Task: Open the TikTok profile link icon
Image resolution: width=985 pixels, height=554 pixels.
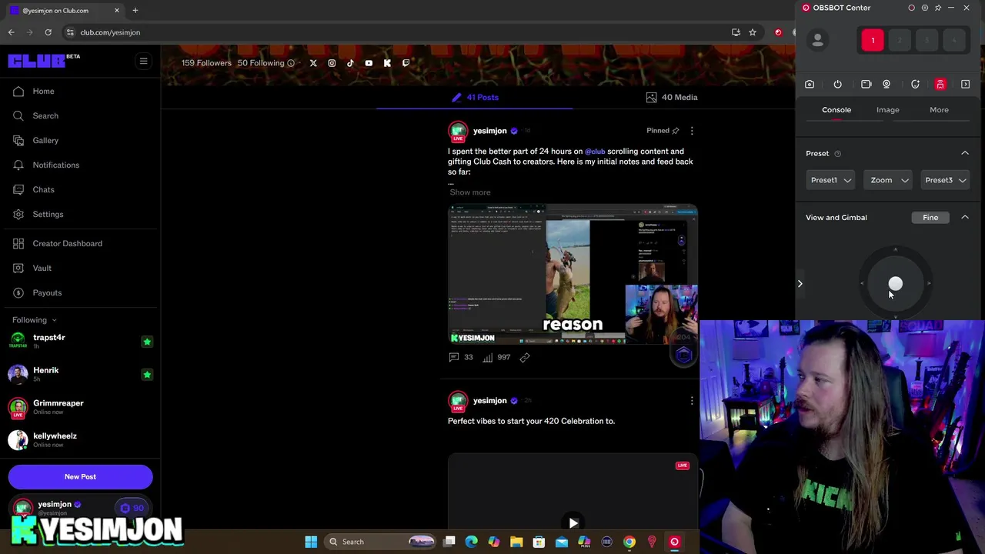Action: tap(350, 63)
